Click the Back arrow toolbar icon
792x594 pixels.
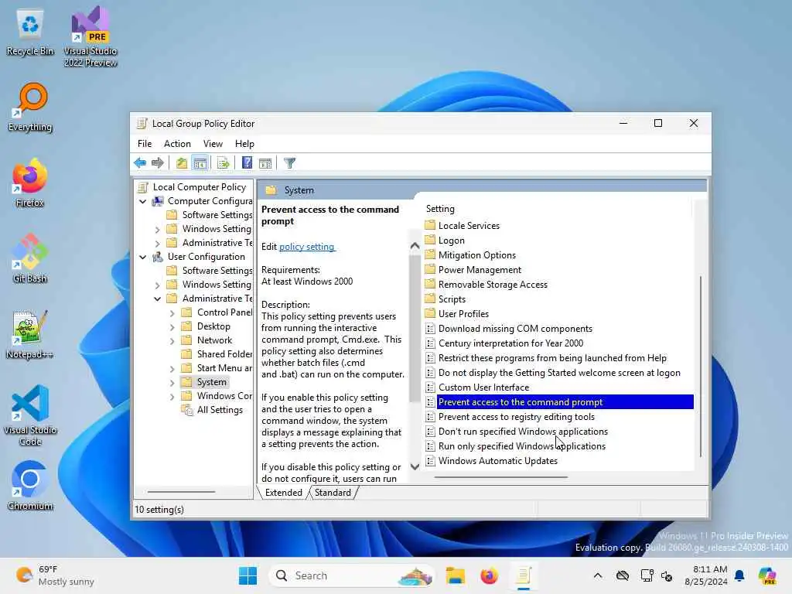[140, 163]
